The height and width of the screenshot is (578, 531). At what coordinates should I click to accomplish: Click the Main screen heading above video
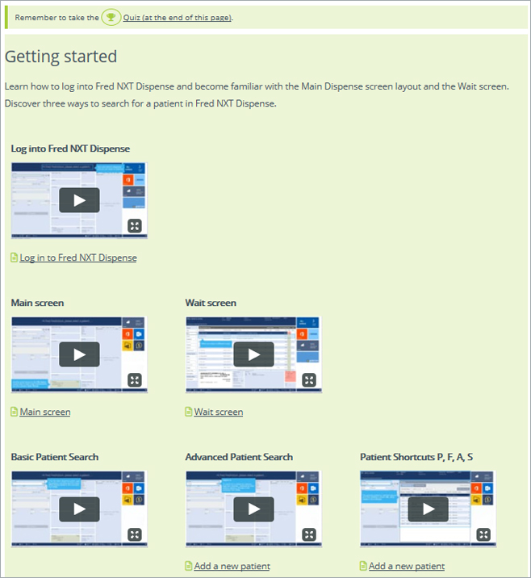(37, 303)
